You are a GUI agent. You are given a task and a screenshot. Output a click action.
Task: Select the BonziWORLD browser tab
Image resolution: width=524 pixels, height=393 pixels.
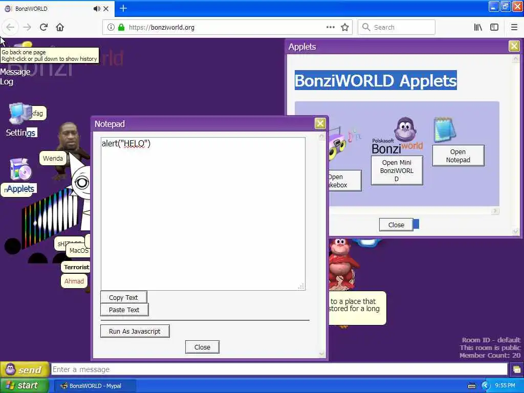[x=57, y=9]
